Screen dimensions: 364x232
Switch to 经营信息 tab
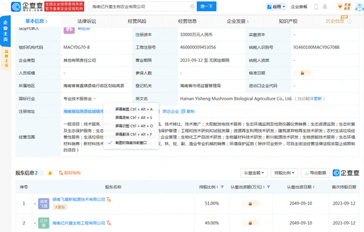187,22
